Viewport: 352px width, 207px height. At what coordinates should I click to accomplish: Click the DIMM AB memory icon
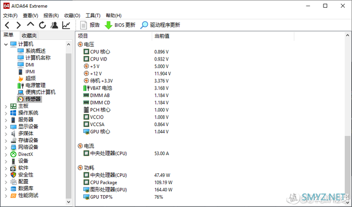(86, 95)
